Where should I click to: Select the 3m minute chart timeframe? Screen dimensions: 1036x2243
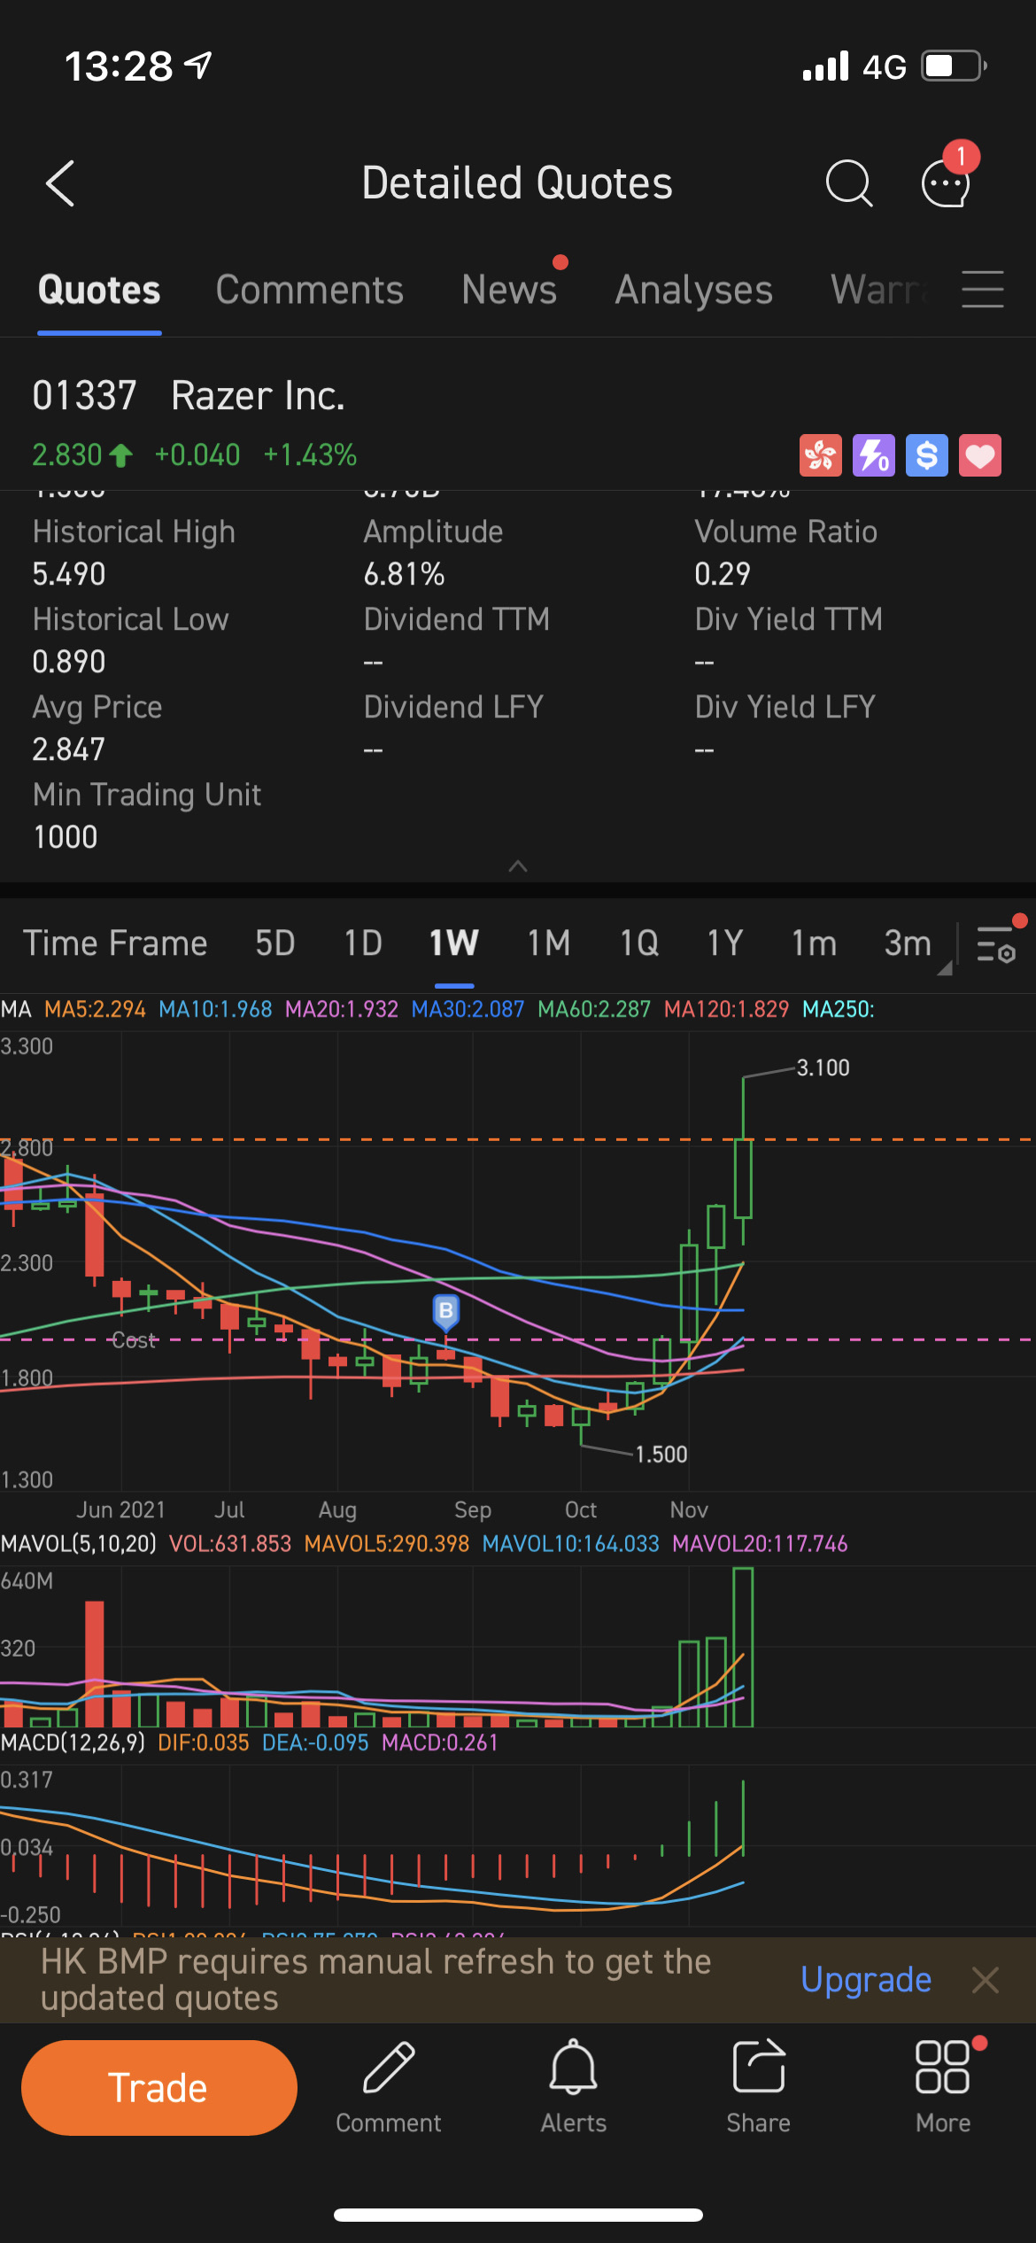click(908, 943)
